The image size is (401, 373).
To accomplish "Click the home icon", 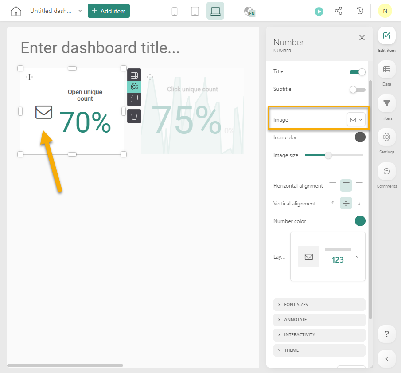I will [x=16, y=11].
